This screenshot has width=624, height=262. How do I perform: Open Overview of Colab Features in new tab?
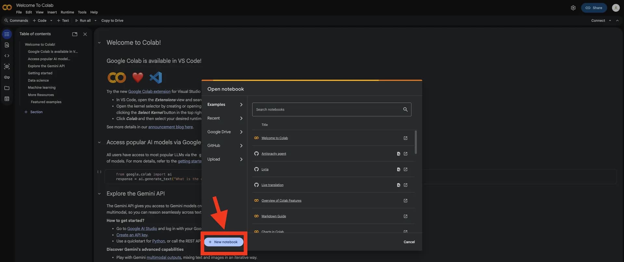coord(406,201)
